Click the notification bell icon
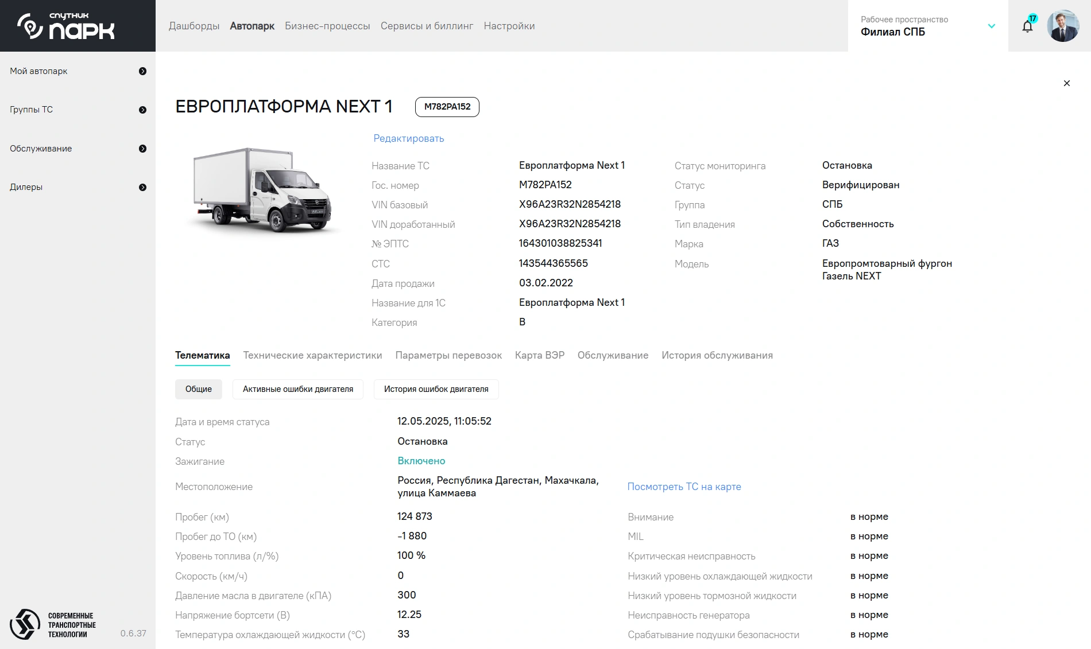Screen dimensions: 1091x649 point(1027,26)
